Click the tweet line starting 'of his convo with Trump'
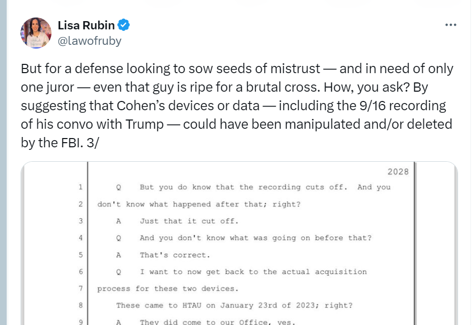474x325 pixels. click(x=236, y=124)
